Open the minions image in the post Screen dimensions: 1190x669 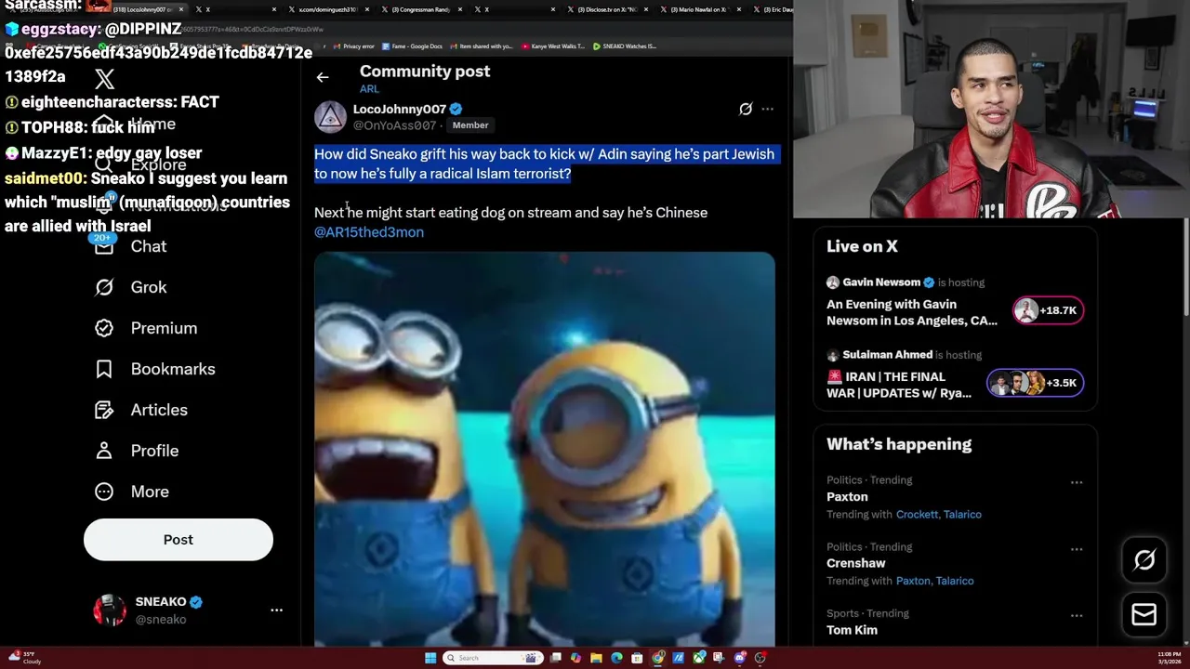tap(545, 449)
